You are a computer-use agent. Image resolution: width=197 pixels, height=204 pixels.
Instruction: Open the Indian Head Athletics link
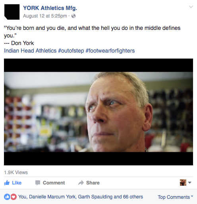[x=30, y=51]
